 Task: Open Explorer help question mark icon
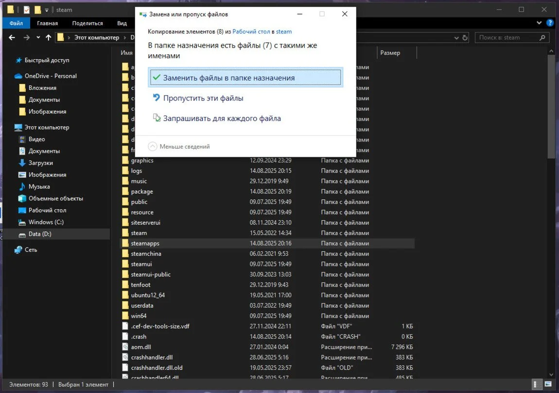550,23
